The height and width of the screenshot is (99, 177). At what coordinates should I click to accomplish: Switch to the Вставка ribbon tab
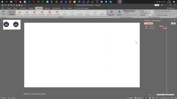(15, 8)
